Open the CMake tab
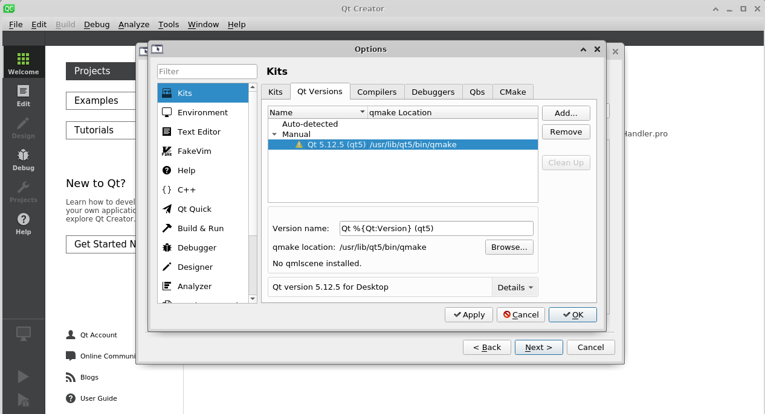 513,92
